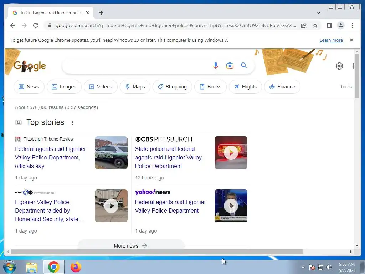
Task: Click the forward navigation arrow
Action: tap(24, 25)
